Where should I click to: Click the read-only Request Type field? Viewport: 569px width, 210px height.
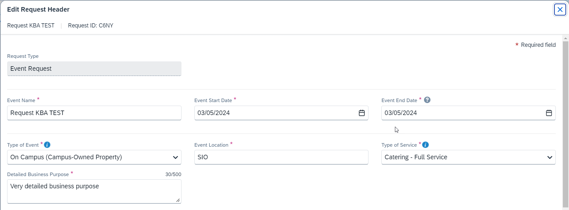point(94,68)
